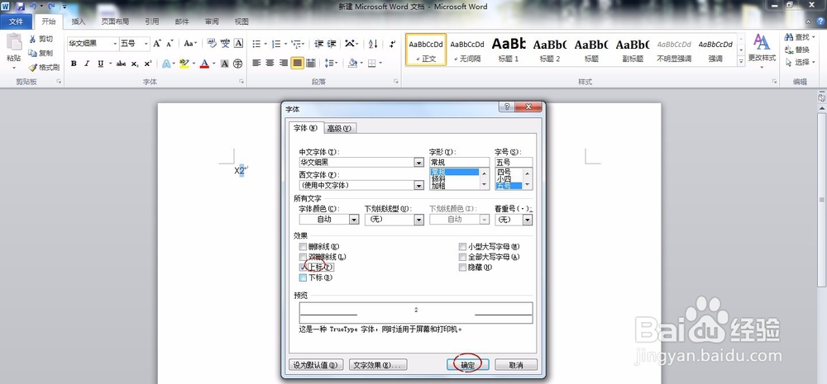Click the 确定 (OK) button
Viewport: 827px width, 384px height.
[x=468, y=364]
